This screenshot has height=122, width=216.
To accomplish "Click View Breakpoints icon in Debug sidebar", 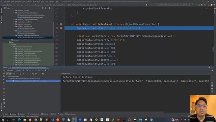I will 4,92.
